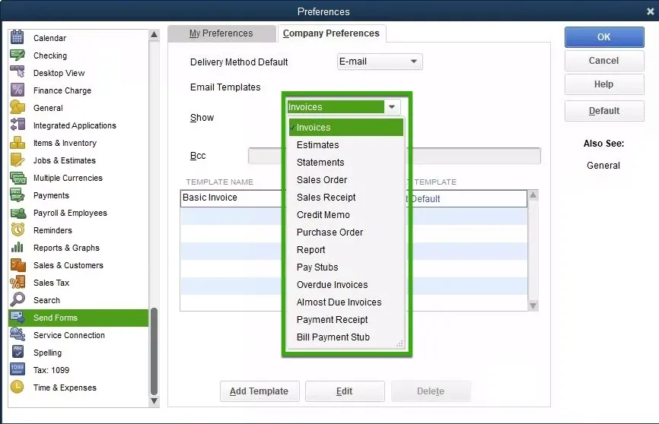Image resolution: width=659 pixels, height=424 pixels.
Task: Pick Payment Receipt option
Action: (x=345, y=320)
